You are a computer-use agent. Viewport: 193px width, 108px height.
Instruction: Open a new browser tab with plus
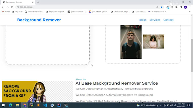click(x=38, y=2)
